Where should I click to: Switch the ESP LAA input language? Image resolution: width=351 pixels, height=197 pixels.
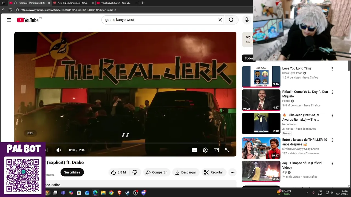(320, 193)
